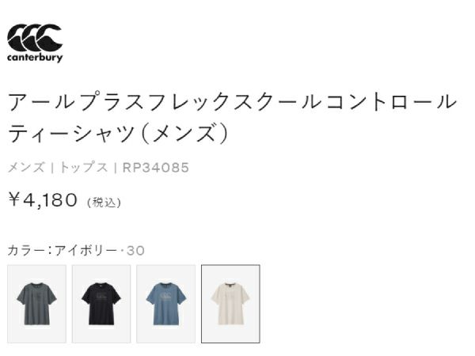Viewport: 475px width, 356px height.
Task: Click the yen symbol before the price
Action: point(13,200)
